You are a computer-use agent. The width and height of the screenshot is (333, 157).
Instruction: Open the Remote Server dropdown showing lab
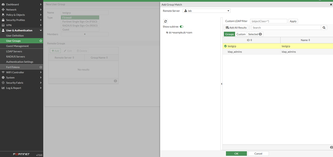pyautogui.click(x=206, y=11)
